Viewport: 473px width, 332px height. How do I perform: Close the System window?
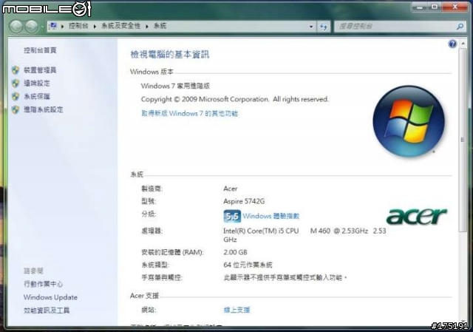coord(455,7)
